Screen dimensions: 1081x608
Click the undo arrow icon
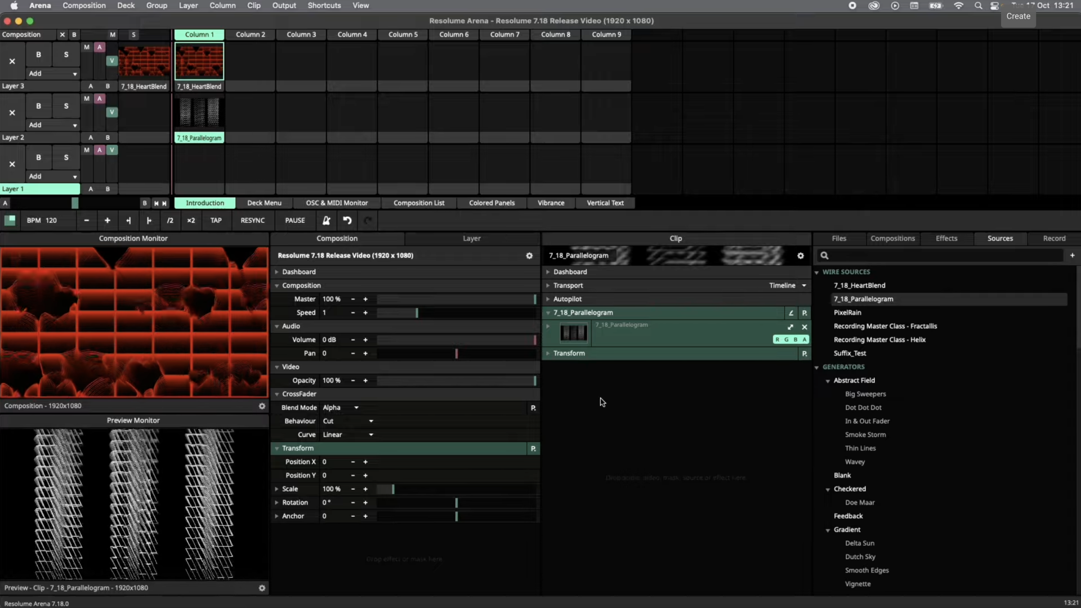click(x=347, y=220)
